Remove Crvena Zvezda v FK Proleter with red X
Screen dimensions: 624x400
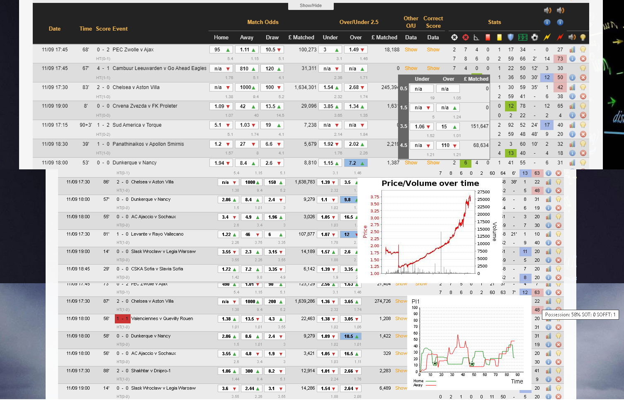coord(583,115)
